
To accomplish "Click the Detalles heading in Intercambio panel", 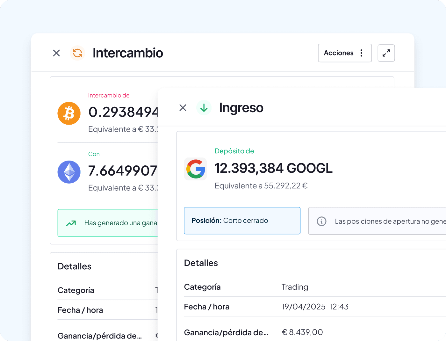I will [x=75, y=266].
